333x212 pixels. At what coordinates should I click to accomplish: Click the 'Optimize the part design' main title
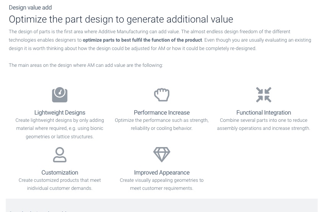pyautogui.click(x=121, y=19)
